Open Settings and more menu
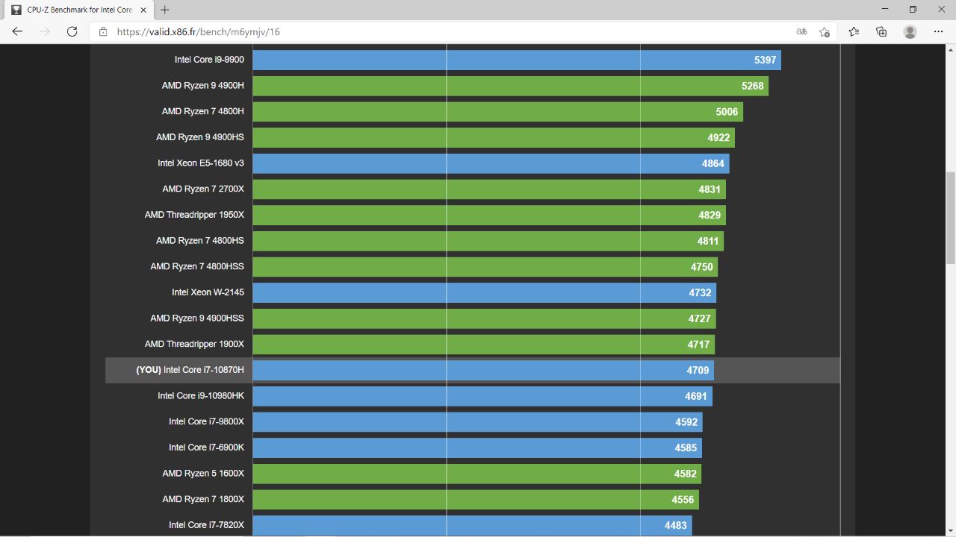 tap(939, 31)
